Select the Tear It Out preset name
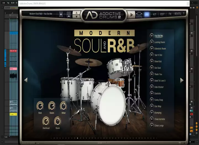The image size is (199, 145). 158,55
